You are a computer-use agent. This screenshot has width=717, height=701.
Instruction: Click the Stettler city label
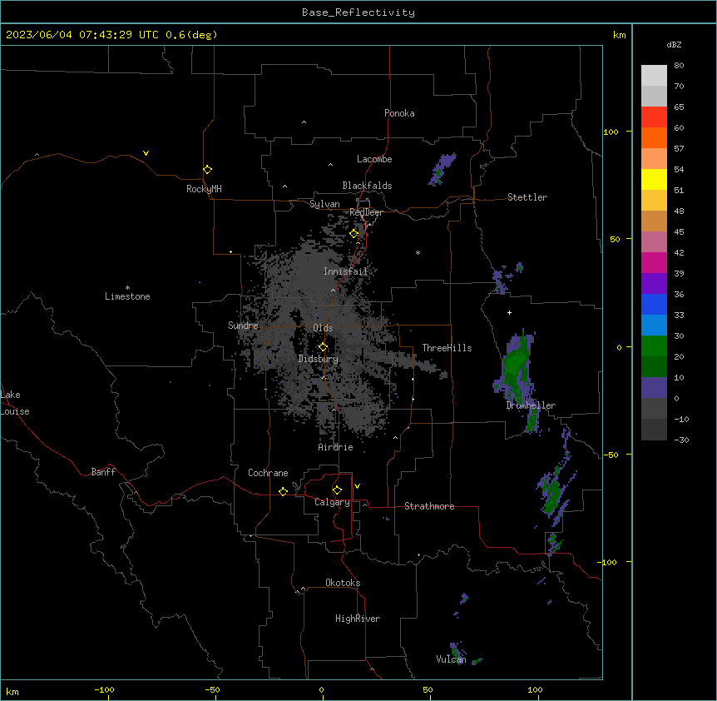click(527, 197)
